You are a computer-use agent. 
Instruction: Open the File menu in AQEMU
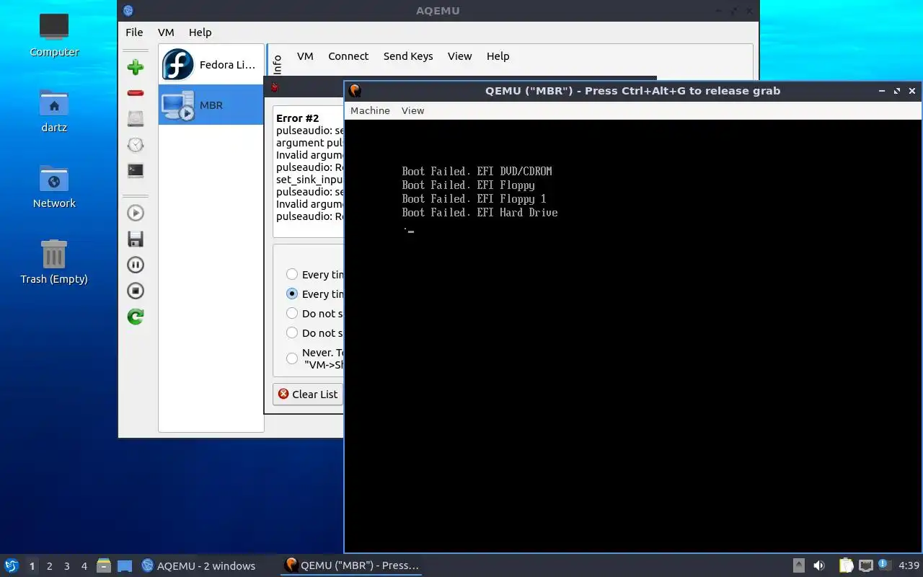click(x=134, y=32)
